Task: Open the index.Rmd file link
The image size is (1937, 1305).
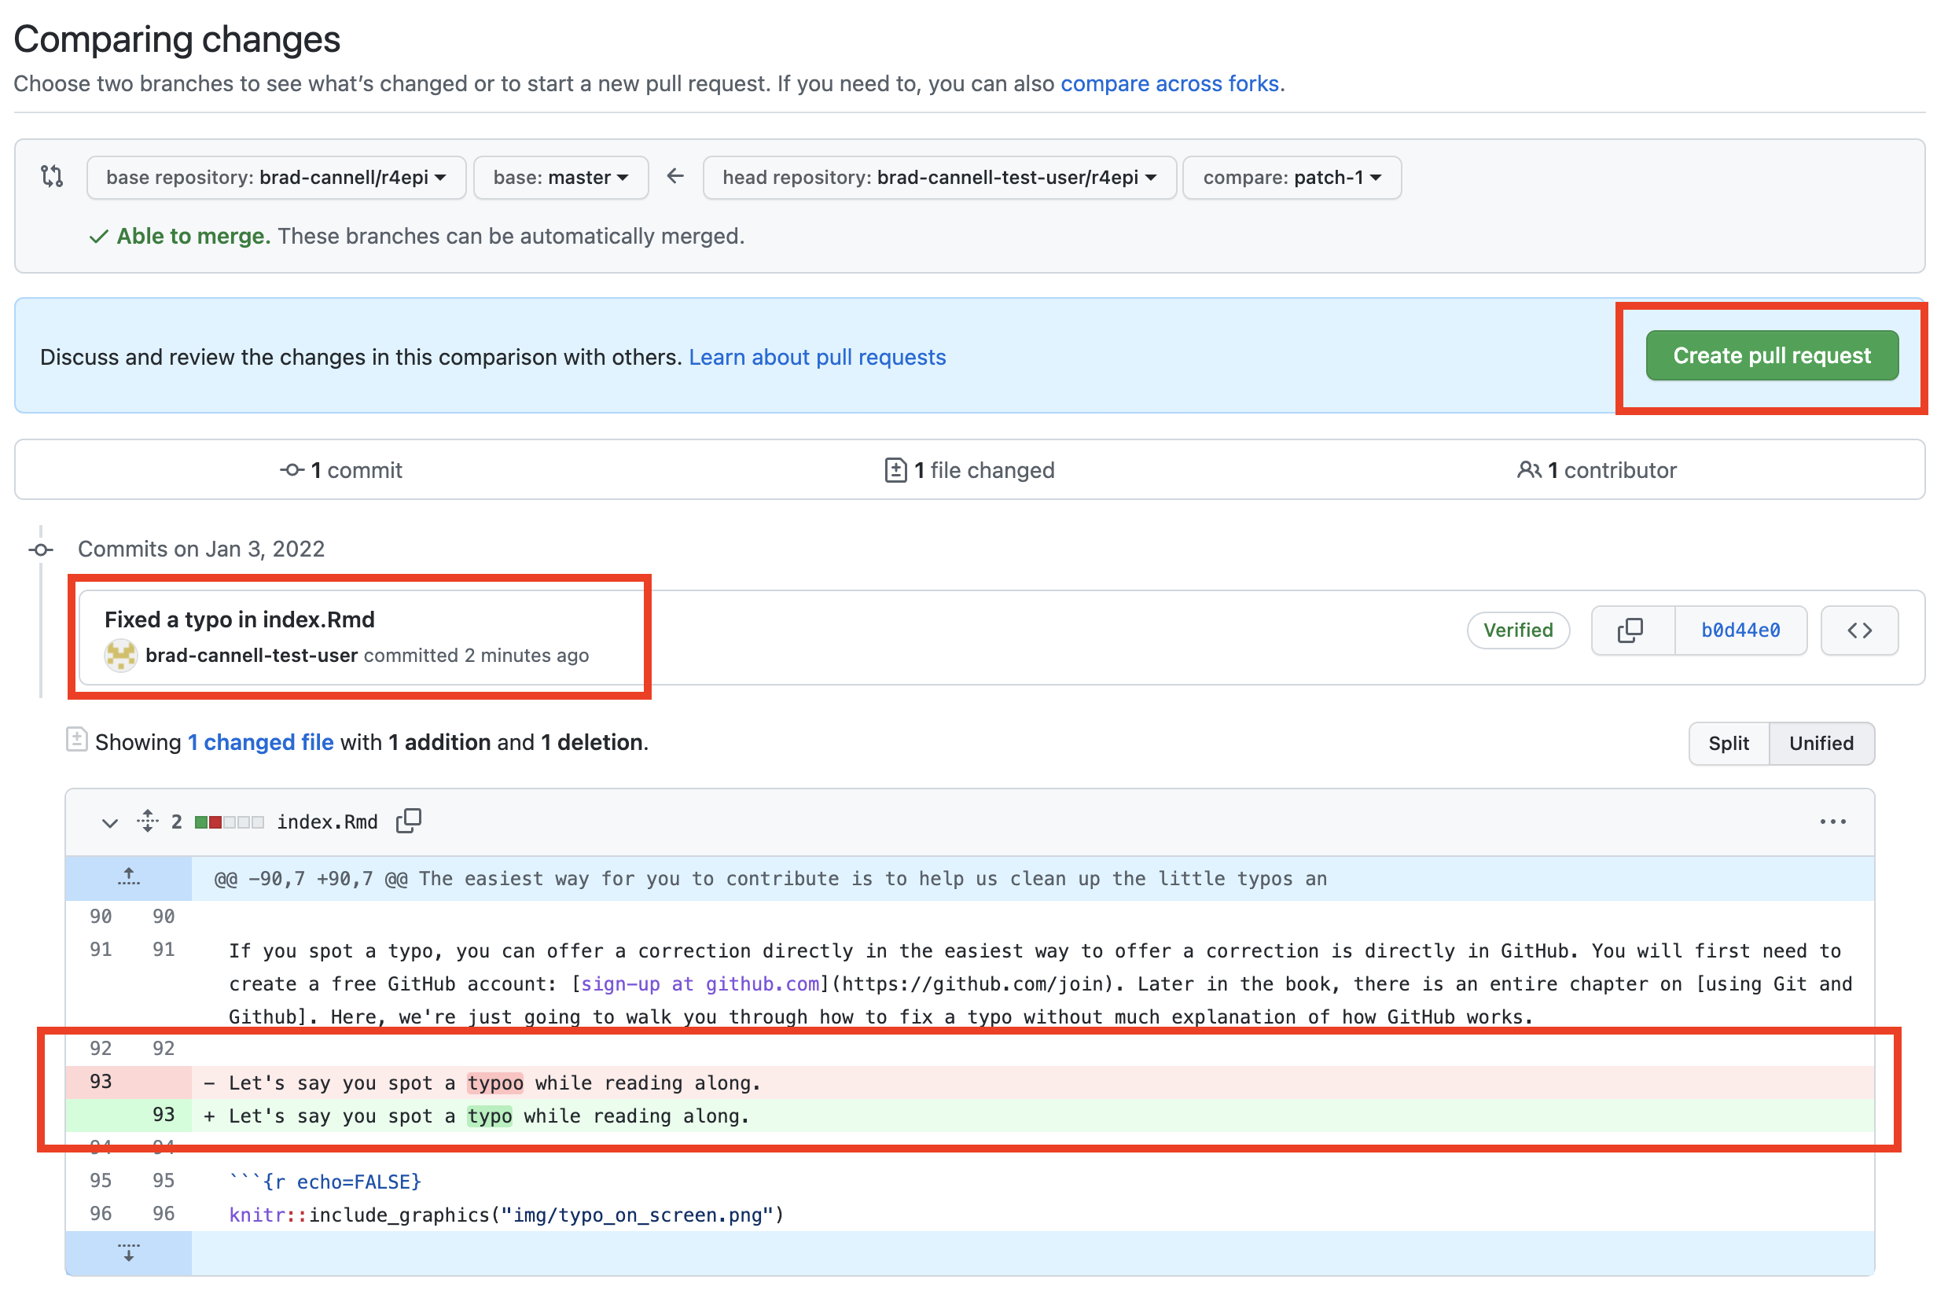Action: coord(327,822)
